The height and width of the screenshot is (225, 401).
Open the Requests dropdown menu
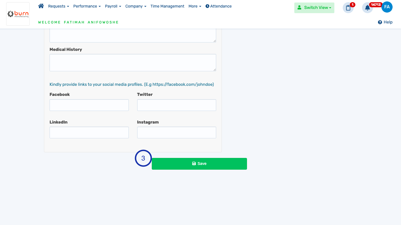pos(59,6)
